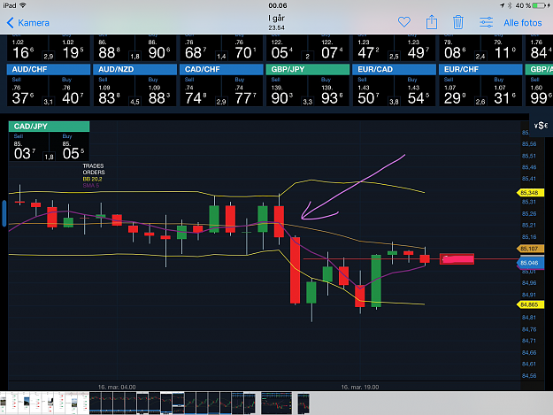Viewport: 553px width, 415px height.
Task: Select the GBP/JPY pair header
Action: point(308,69)
